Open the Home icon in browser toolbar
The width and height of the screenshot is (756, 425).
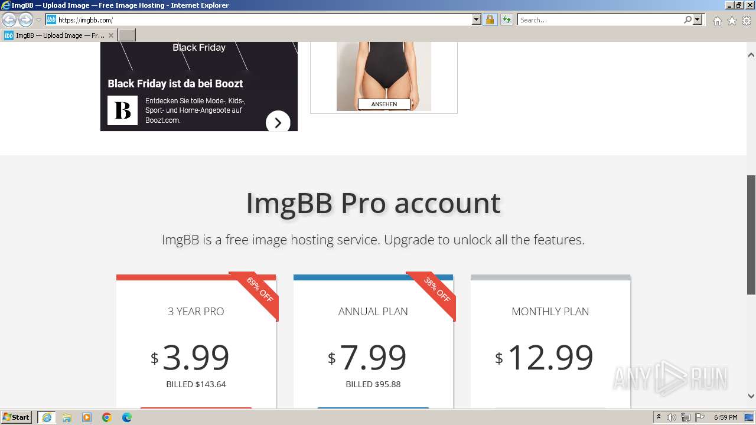tap(717, 21)
